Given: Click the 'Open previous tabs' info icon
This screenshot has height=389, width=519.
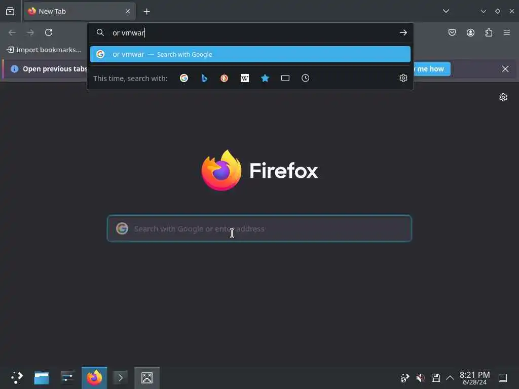Looking at the screenshot, I should pyautogui.click(x=15, y=69).
